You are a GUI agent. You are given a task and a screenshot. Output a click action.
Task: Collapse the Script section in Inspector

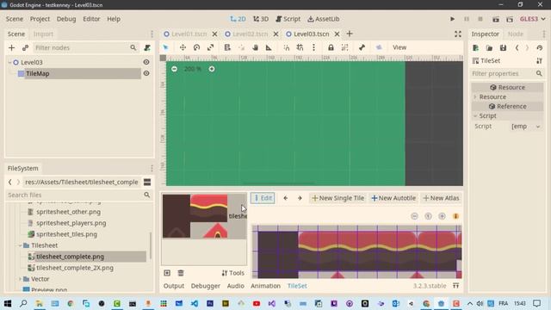[475, 115]
